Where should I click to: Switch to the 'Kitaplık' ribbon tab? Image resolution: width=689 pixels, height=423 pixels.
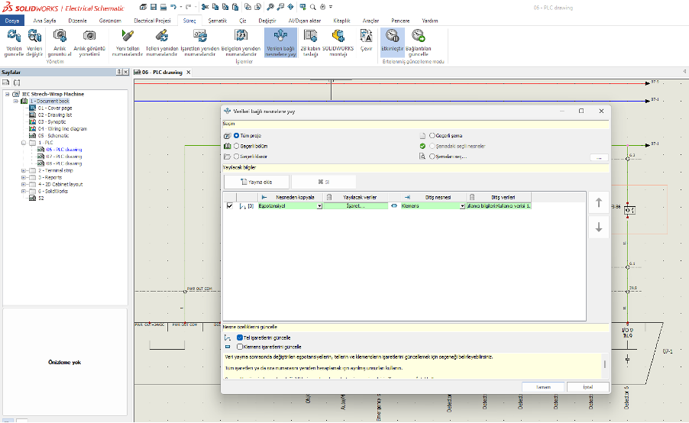tap(341, 21)
